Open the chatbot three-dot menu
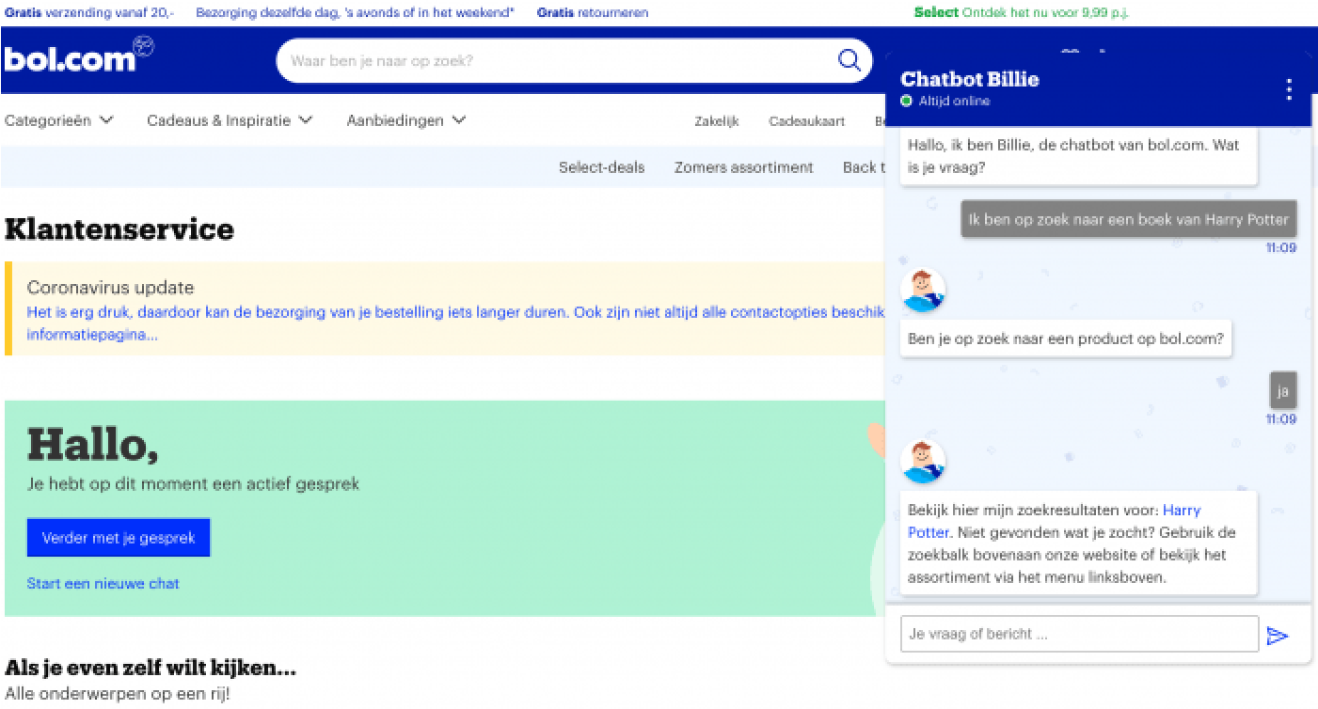Image resolution: width=1318 pixels, height=709 pixels. [1289, 89]
